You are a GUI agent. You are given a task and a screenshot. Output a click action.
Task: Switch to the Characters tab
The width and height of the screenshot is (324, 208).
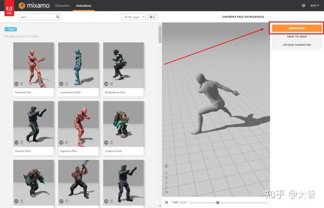click(63, 6)
